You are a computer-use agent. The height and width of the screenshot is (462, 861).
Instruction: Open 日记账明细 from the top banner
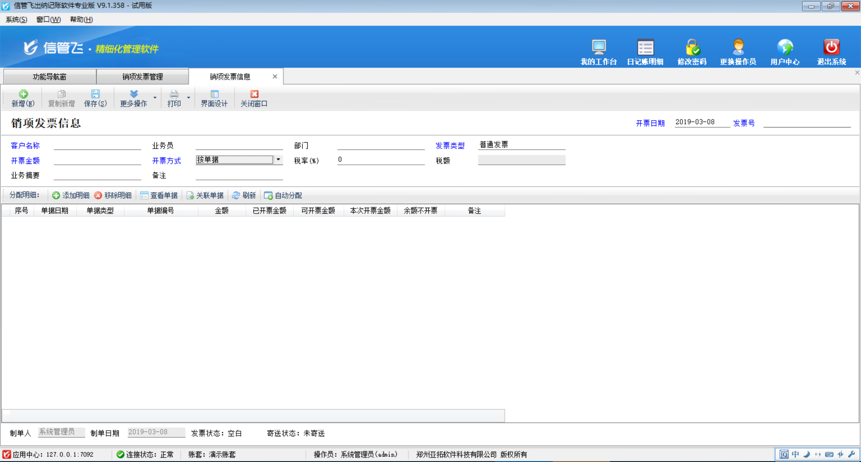645,50
